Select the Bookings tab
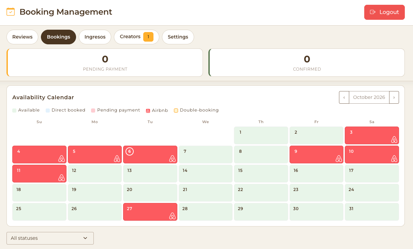 click(x=58, y=37)
